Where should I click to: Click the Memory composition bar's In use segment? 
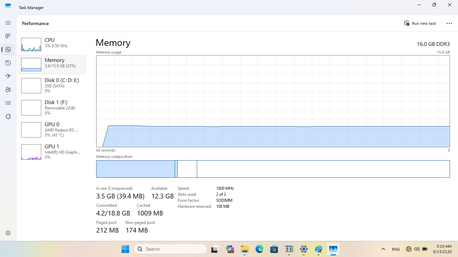(135, 169)
